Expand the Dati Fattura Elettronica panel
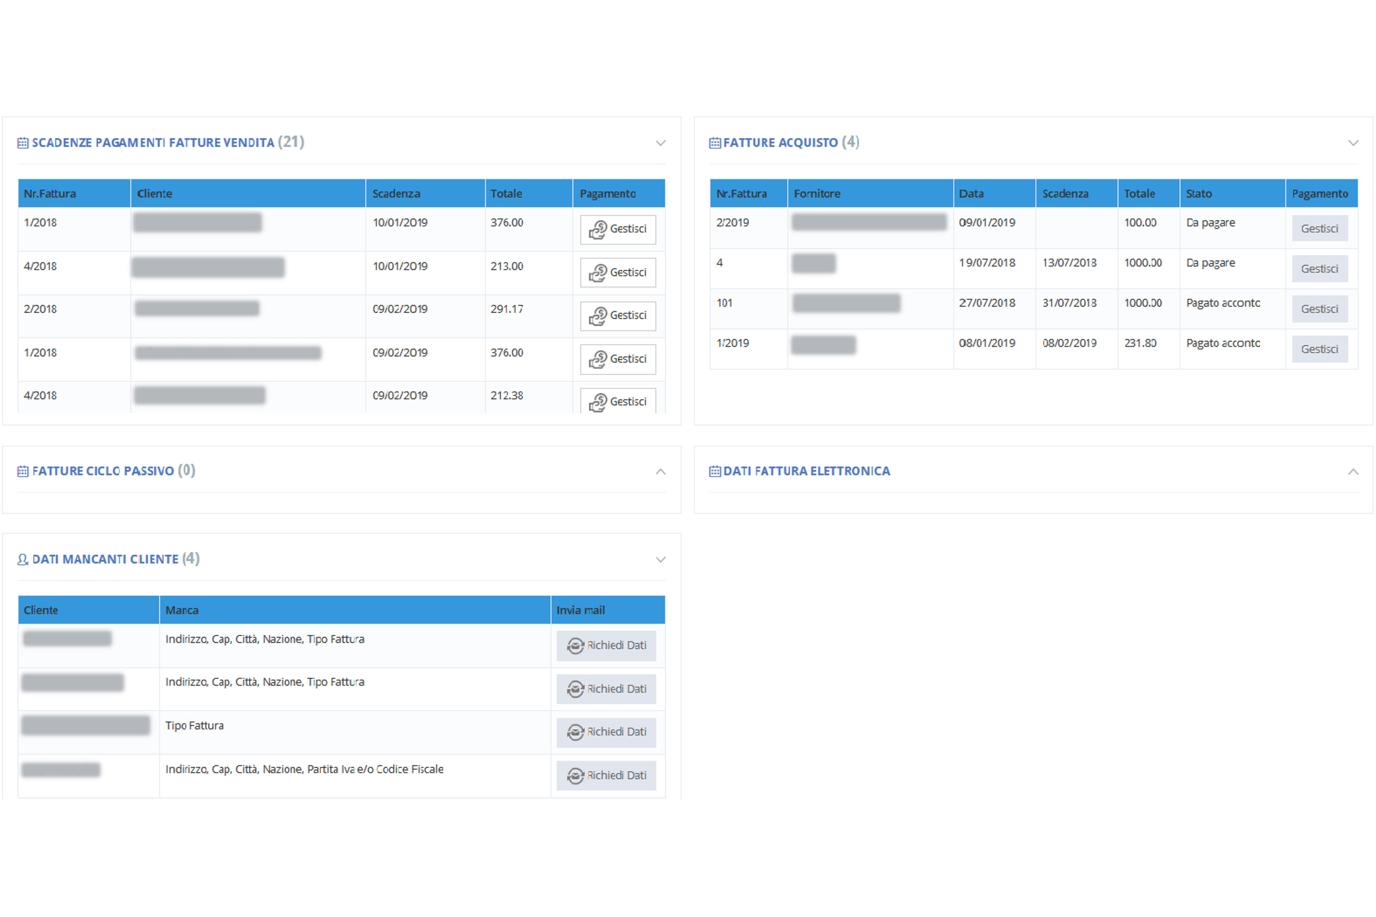 point(1353,471)
